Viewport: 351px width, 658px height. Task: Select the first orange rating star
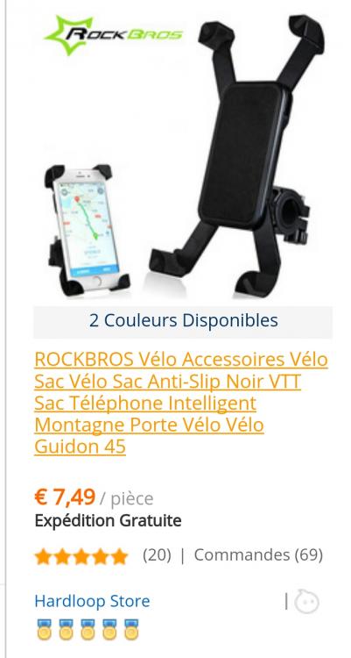[x=43, y=557]
